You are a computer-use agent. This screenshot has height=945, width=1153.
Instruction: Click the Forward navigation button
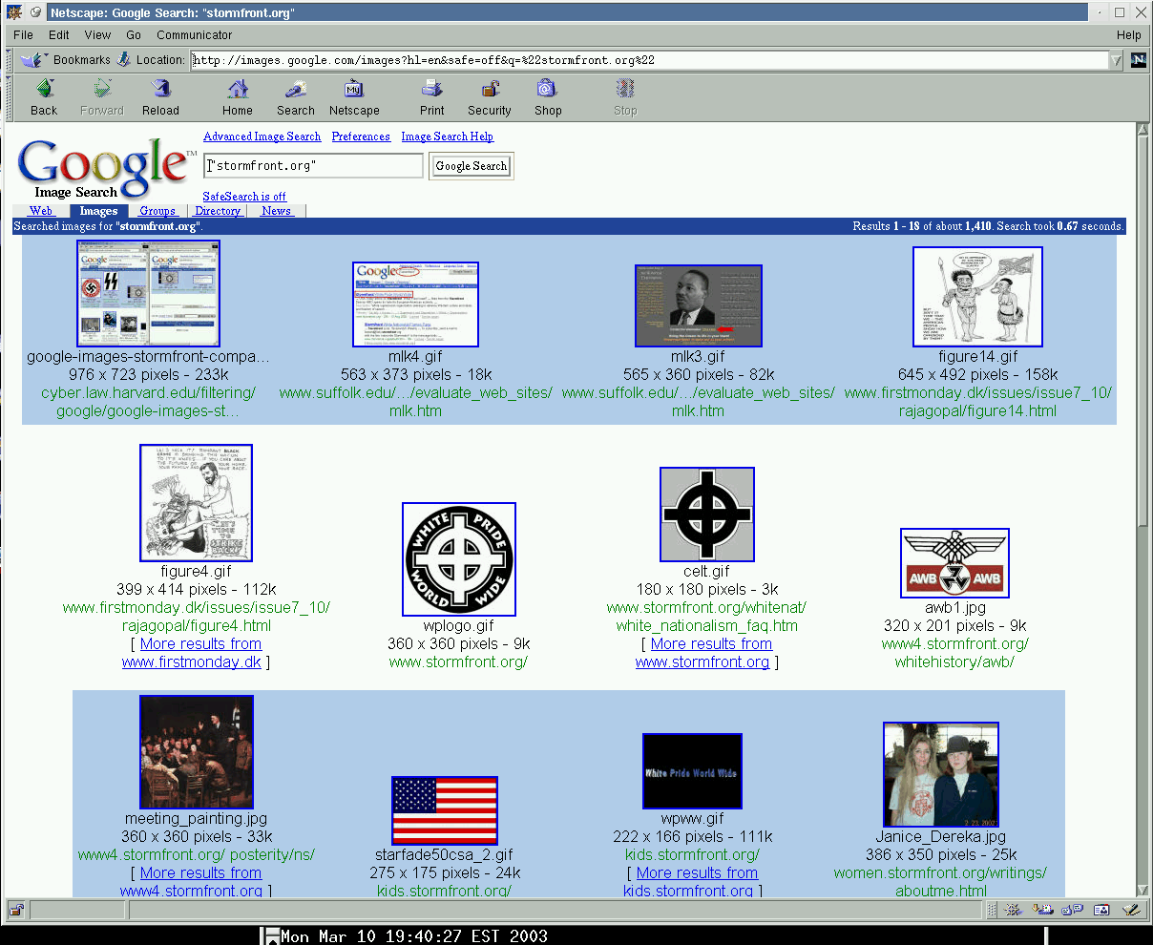102,97
